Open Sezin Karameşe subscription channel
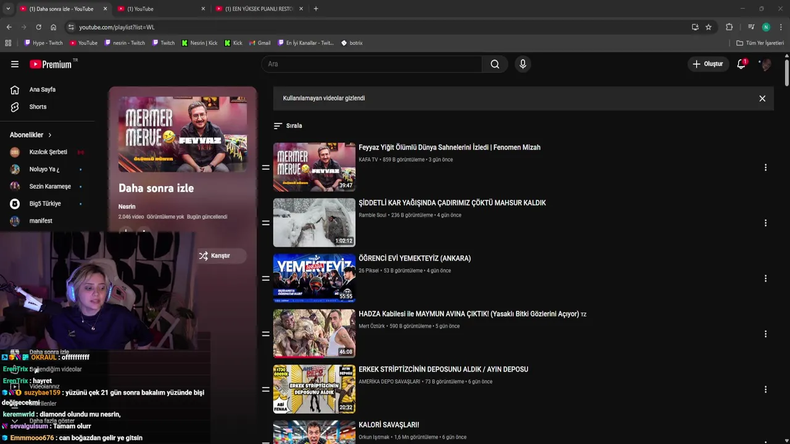This screenshot has width=790, height=444. pyautogui.click(x=49, y=187)
